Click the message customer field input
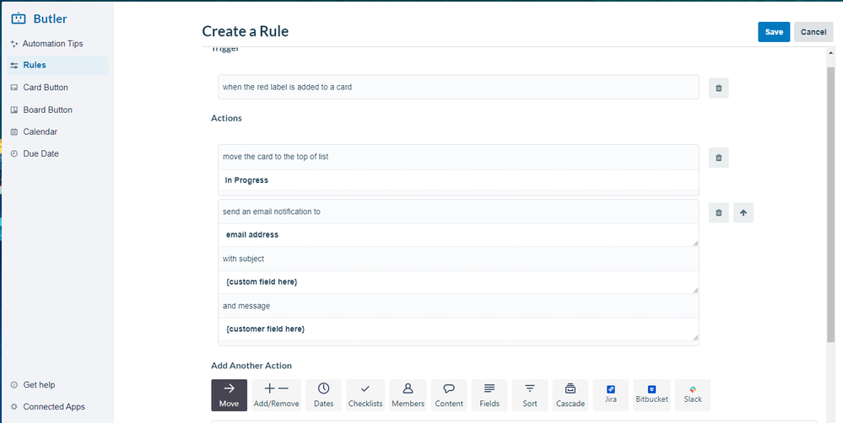The width and height of the screenshot is (843, 423). [x=458, y=329]
